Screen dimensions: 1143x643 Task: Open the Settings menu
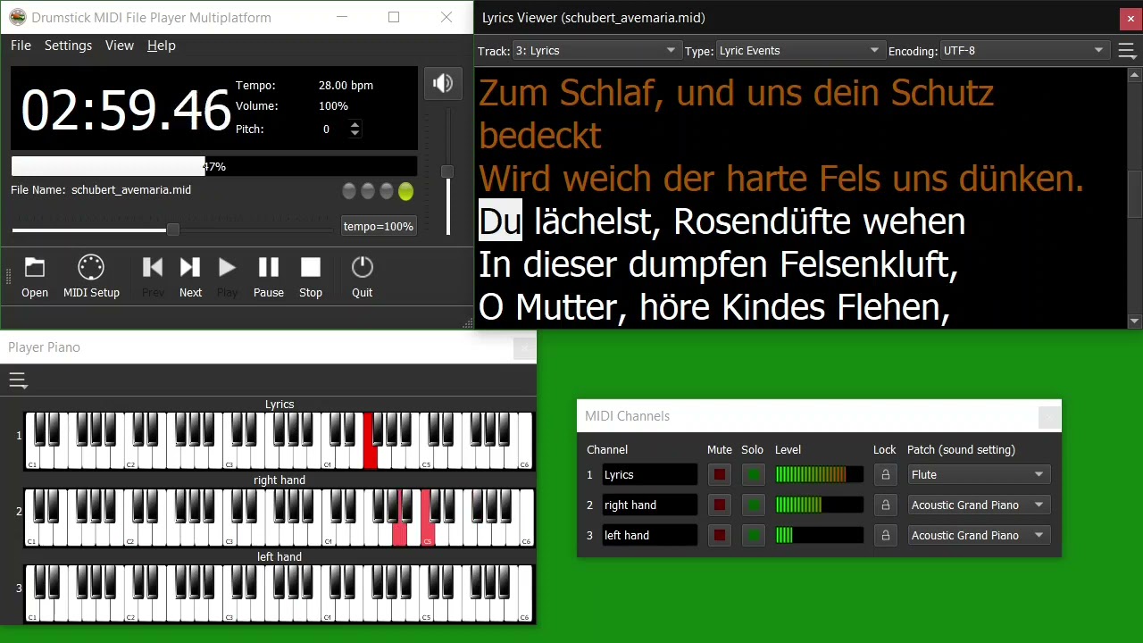pos(68,46)
